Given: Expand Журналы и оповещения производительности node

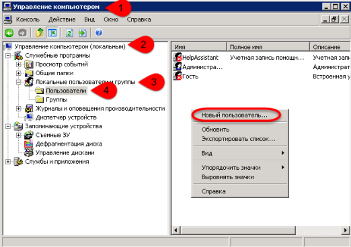Looking at the screenshot, I should point(19,109).
